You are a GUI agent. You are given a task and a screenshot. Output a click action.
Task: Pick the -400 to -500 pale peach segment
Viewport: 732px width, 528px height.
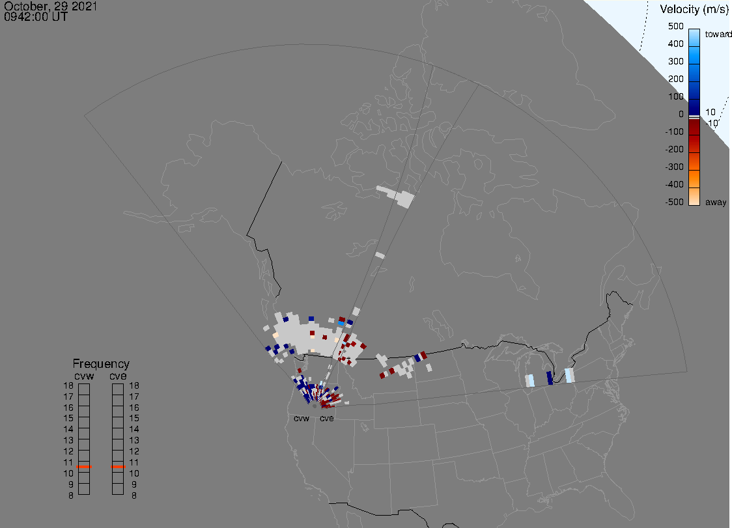[x=694, y=197]
